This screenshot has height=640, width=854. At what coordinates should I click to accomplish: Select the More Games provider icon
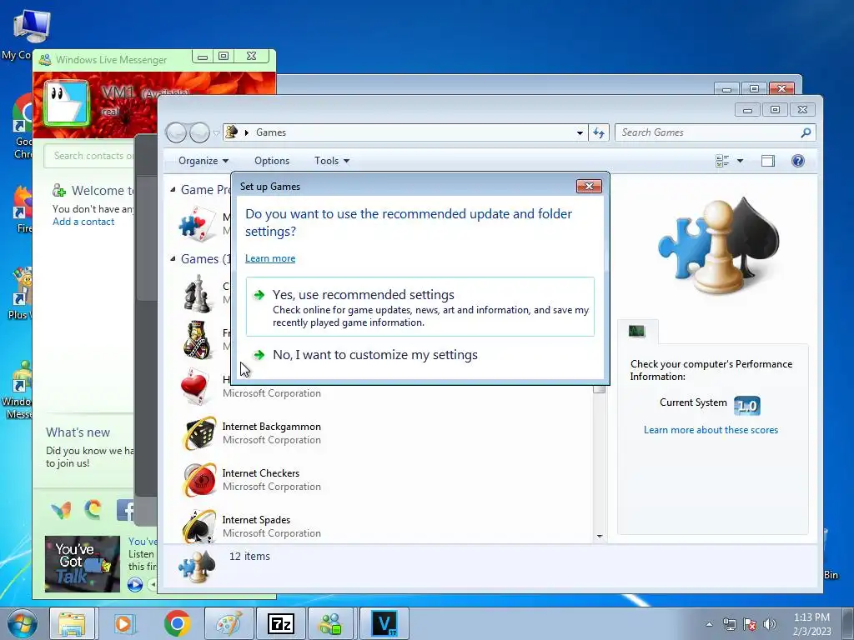[x=197, y=223]
